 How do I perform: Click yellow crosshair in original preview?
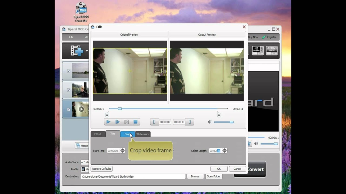pyautogui.click(x=130, y=71)
